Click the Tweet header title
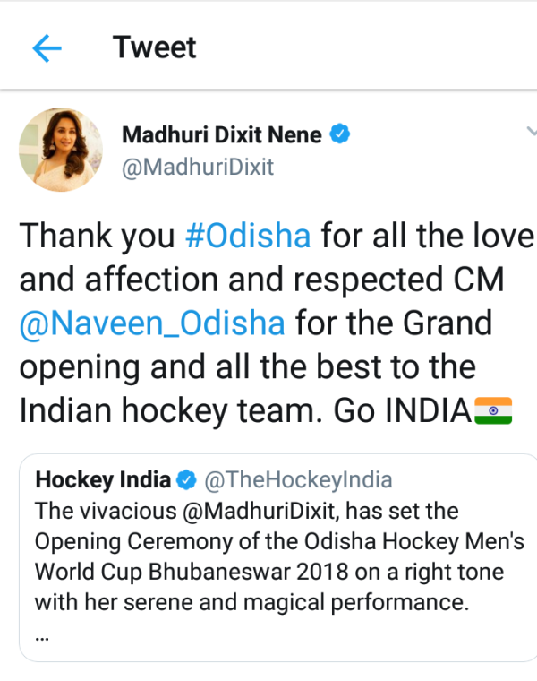537x681 pixels. click(155, 47)
